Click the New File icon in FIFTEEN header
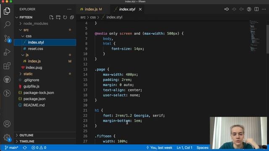This screenshot has width=269, height=151. (x=51, y=17)
